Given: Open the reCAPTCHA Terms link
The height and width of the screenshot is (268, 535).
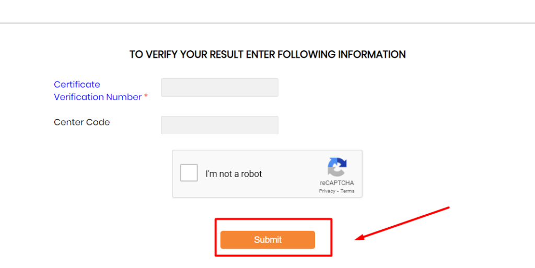Looking at the screenshot, I should click(347, 191).
